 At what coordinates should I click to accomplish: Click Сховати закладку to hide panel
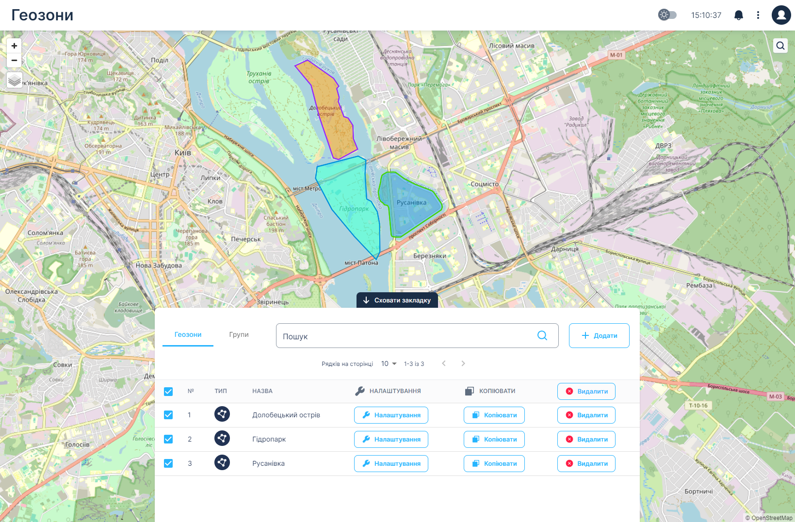[397, 300]
